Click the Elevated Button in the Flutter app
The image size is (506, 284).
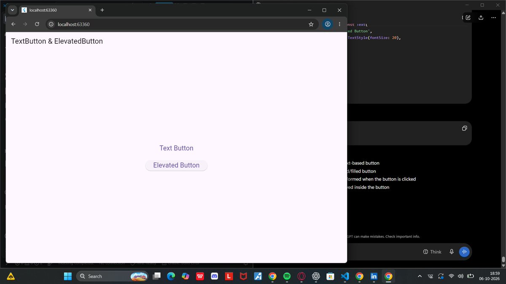click(x=176, y=165)
